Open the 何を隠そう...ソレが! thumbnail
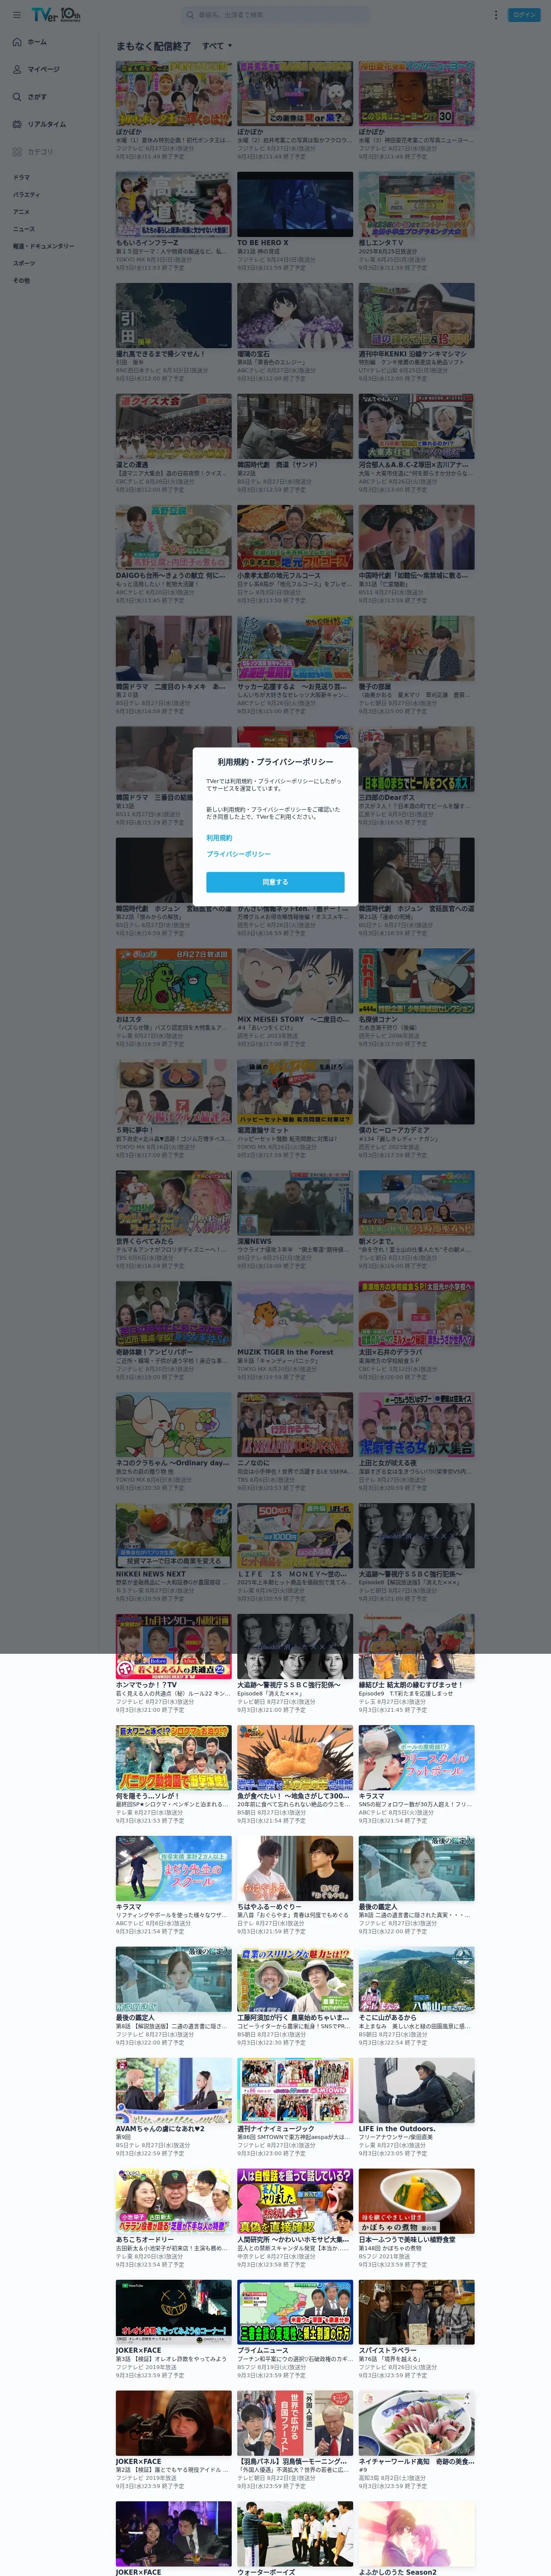Screen dimensions: 551x2576 tap(173, 1757)
